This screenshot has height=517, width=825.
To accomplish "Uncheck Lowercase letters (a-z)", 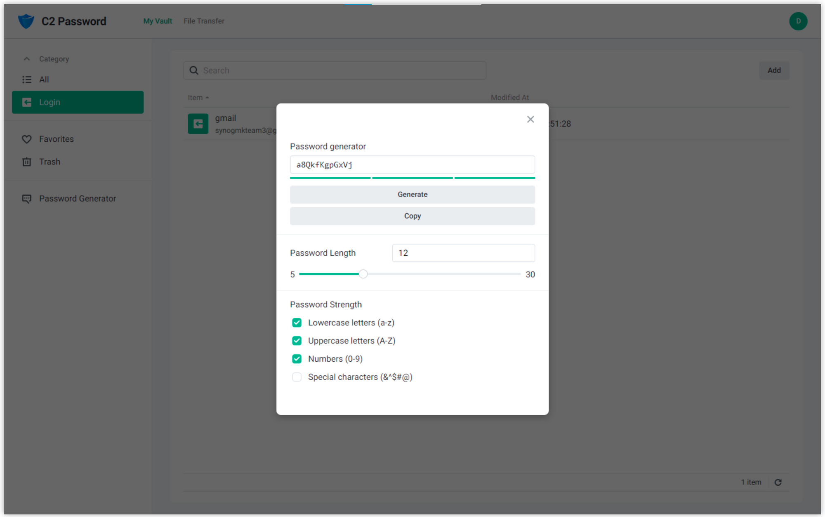I will [297, 323].
